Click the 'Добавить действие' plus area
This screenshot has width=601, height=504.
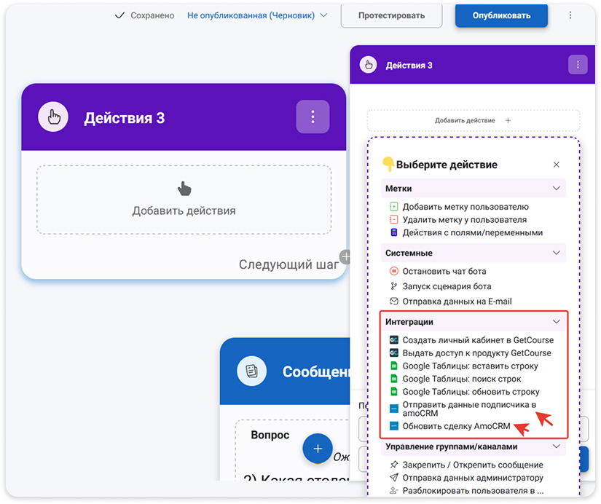click(472, 120)
